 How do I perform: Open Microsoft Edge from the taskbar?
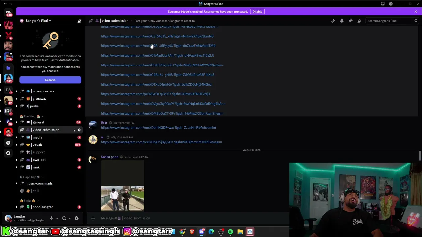click(x=211, y=232)
